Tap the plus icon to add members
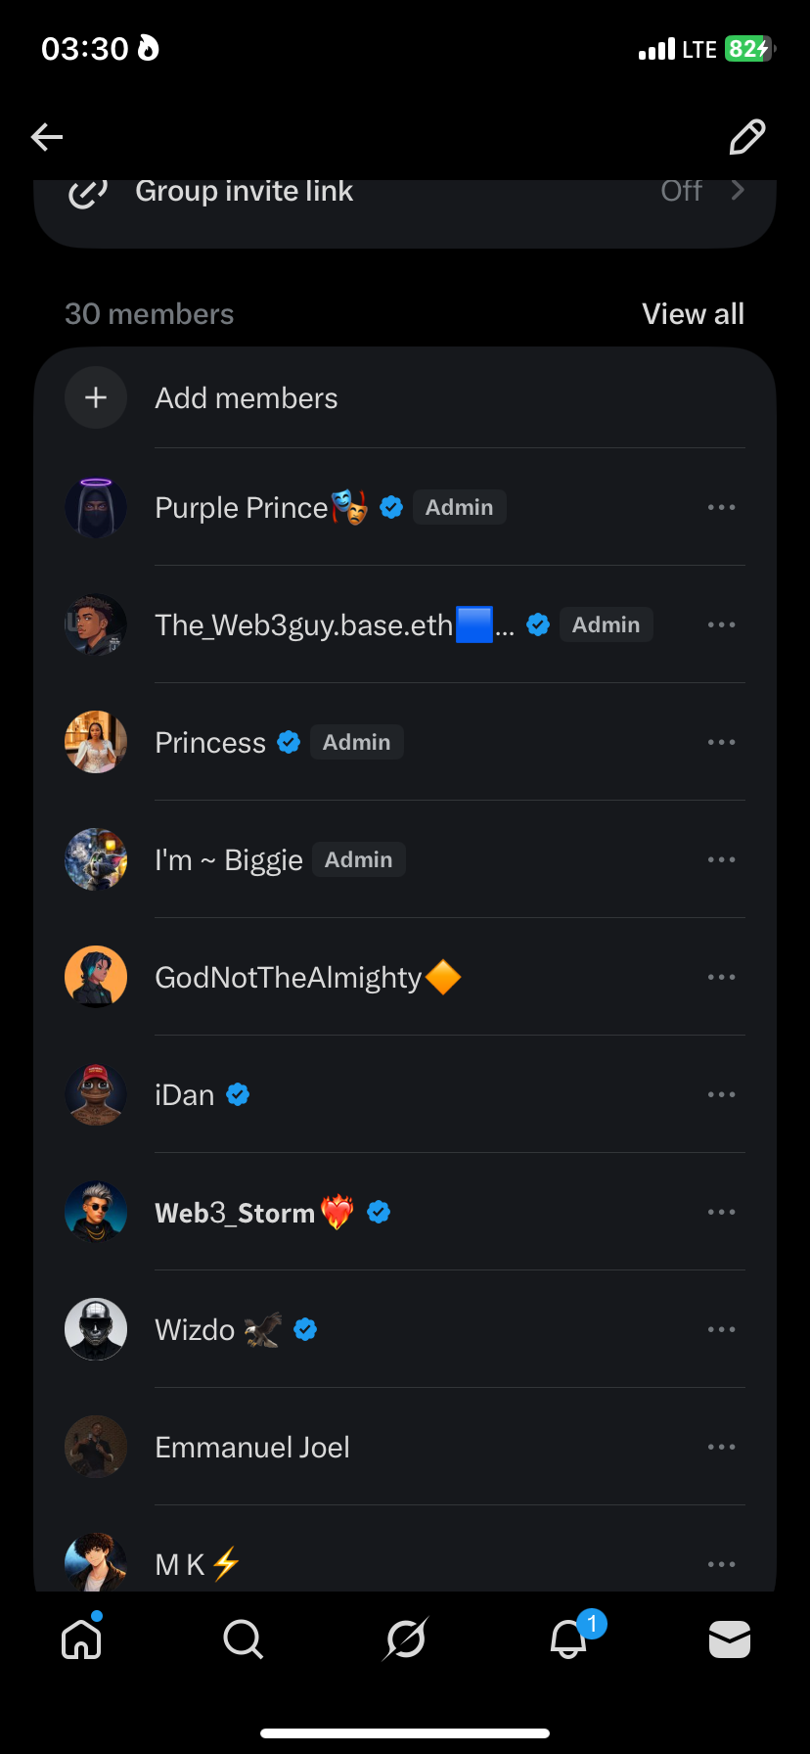Image resolution: width=810 pixels, height=1754 pixels. (96, 398)
